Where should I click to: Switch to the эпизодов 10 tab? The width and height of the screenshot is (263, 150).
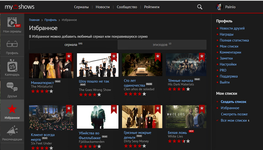(162, 45)
